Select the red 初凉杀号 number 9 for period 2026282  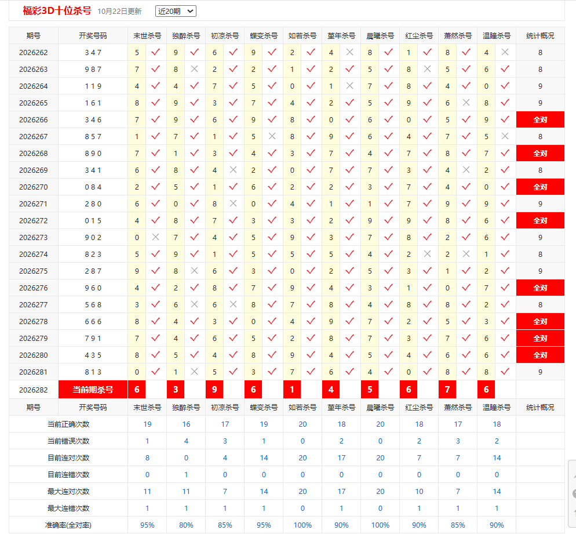(x=214, y=390)
